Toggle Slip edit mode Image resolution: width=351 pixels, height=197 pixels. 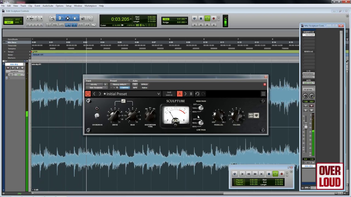coord(9,22)
